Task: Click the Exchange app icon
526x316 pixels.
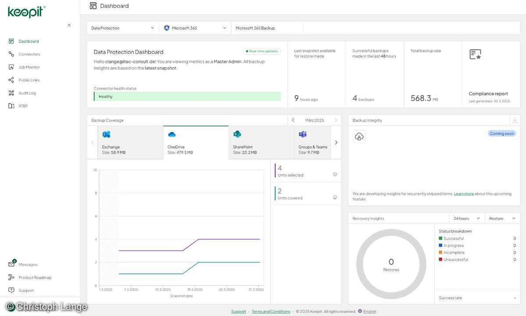Action: (106, 134)
